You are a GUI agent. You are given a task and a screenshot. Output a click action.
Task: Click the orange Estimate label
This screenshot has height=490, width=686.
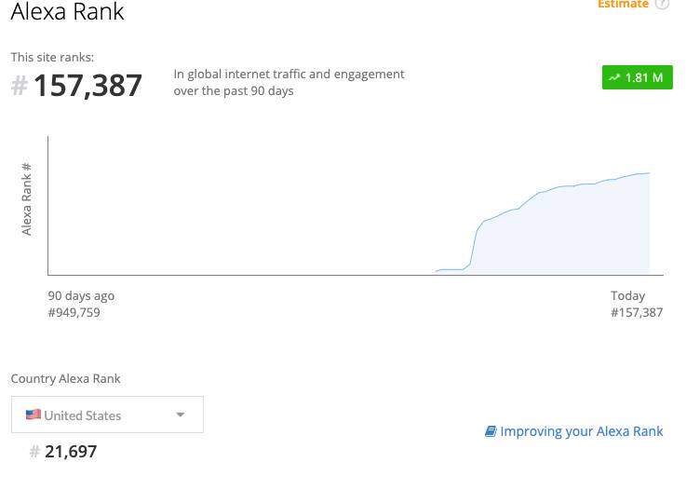[x=623, y=4]
